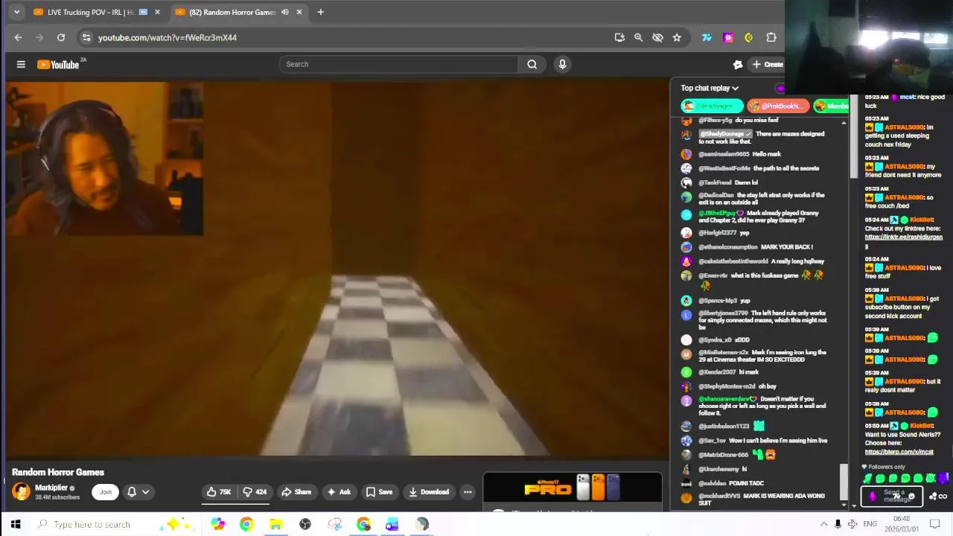
Task: Open more actions ellipsis under video
Action: (468, 491)
